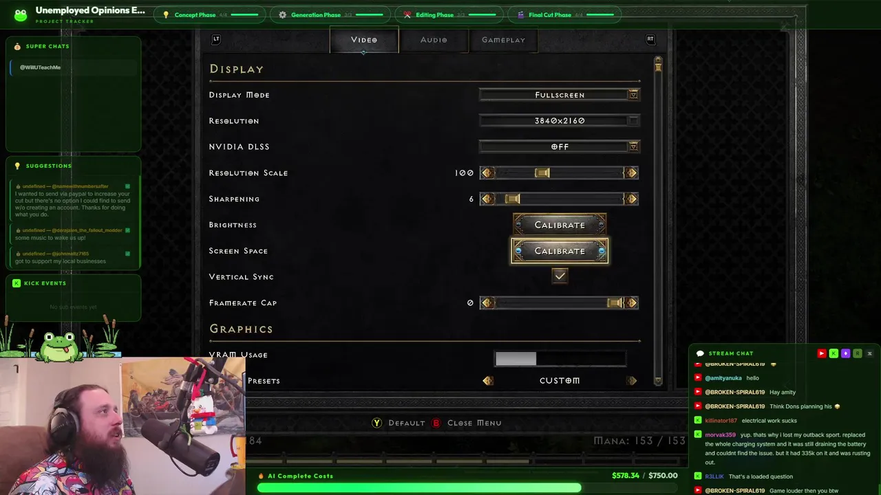Screen dimensions: 881x495
Task: Click the flame icon beside AI Complete Costs
Action: pos(261,476)
